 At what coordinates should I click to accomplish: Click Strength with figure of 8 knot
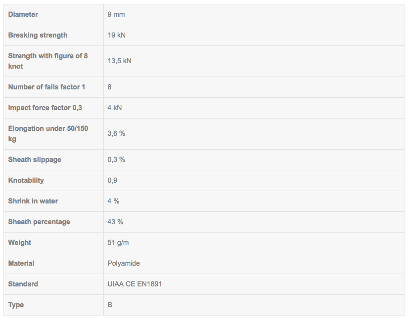(x=48, y=61)
